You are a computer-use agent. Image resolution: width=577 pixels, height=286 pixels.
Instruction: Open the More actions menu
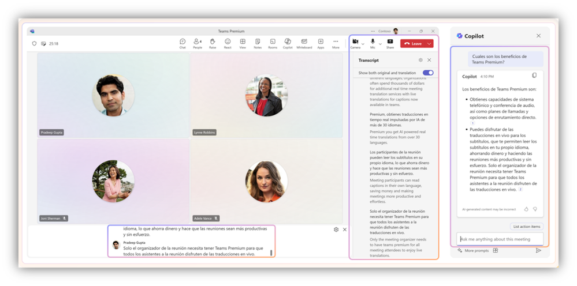tap(336, 43)
